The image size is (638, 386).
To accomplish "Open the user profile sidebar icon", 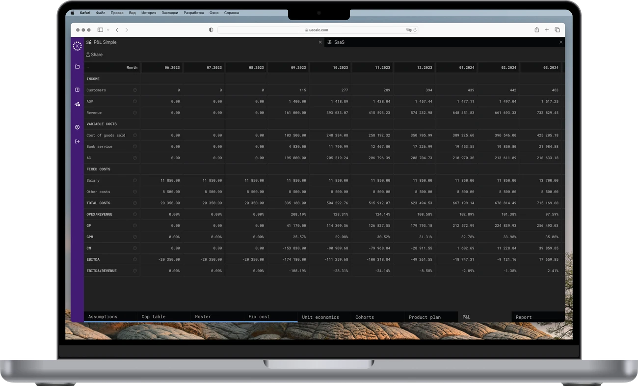I will coord(77,127).
